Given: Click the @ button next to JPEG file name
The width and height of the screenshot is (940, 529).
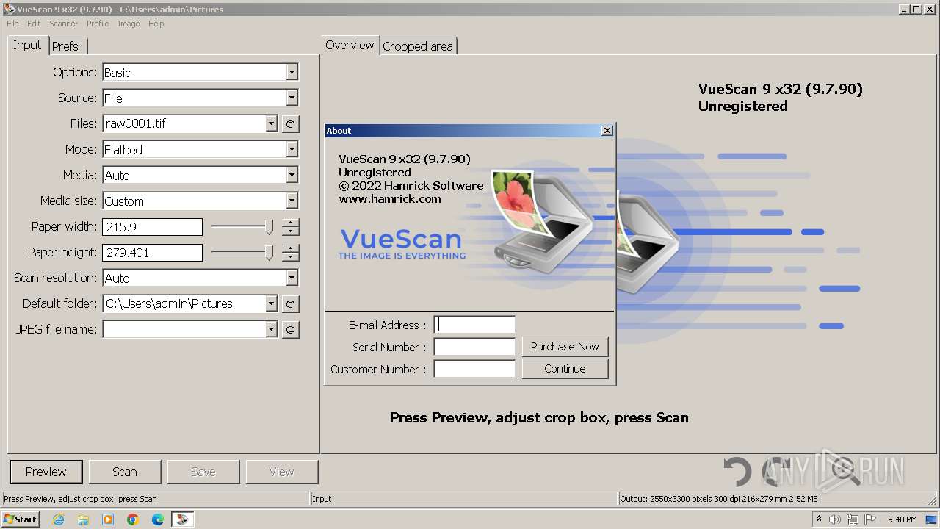Looking at the screenshot, I should click(x=290, y=329).
